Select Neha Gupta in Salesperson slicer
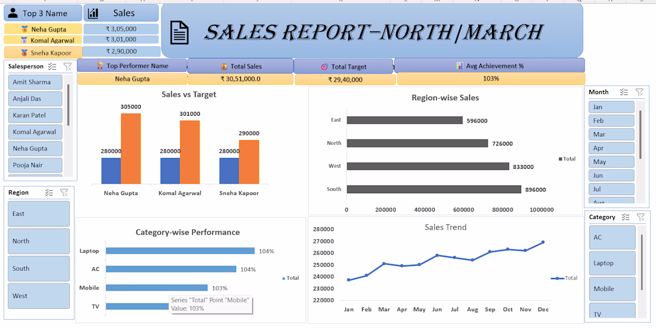The height and width of the screenshot is (328, 656). tap(35, 148)
